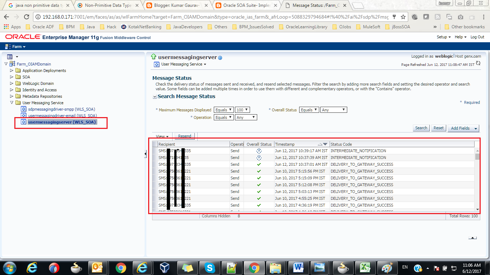Open the Add Fields dropdown
The width and height of the screenshot is (490, 275).
(x=463, y=128)
